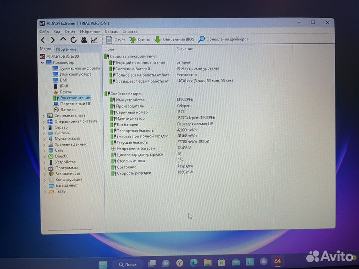Open File Explorer from the taskbar

(207, 262)
